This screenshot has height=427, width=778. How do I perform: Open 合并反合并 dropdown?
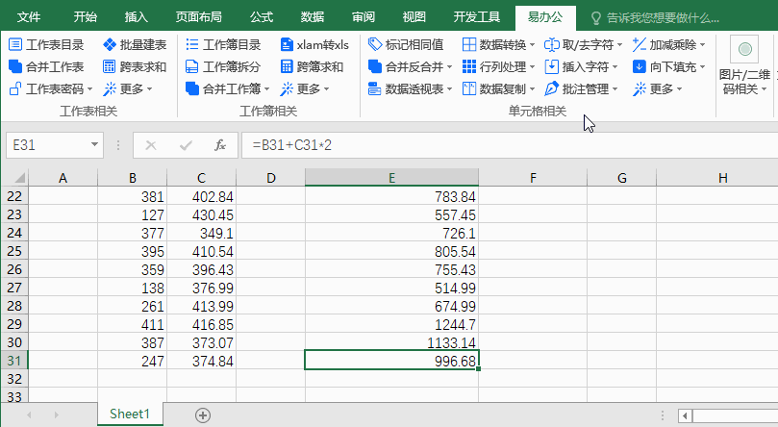(x=449, y=67)
